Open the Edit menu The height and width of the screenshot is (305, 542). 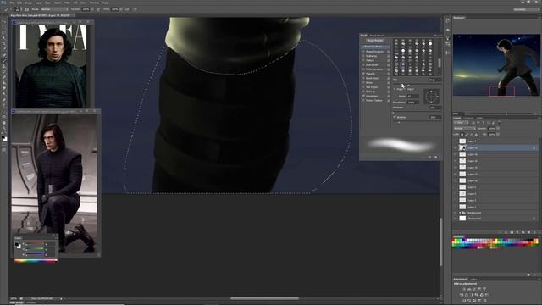19,3
